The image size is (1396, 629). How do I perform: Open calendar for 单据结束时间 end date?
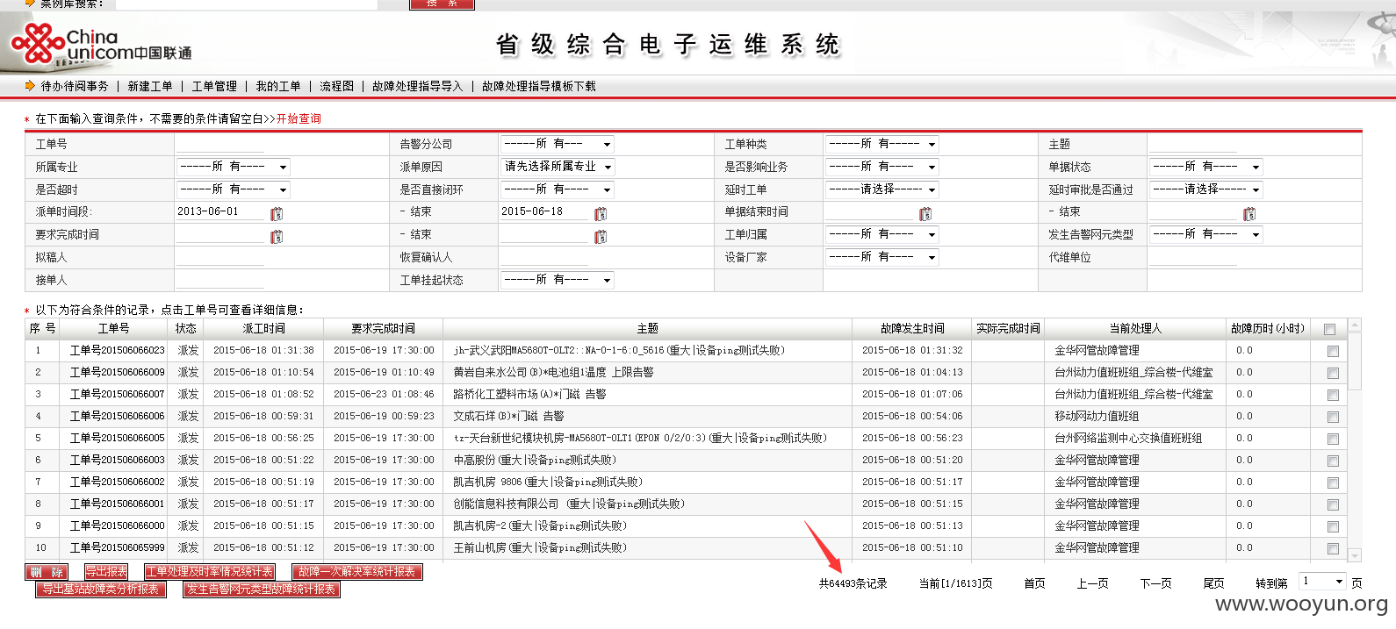[1249, 213]
